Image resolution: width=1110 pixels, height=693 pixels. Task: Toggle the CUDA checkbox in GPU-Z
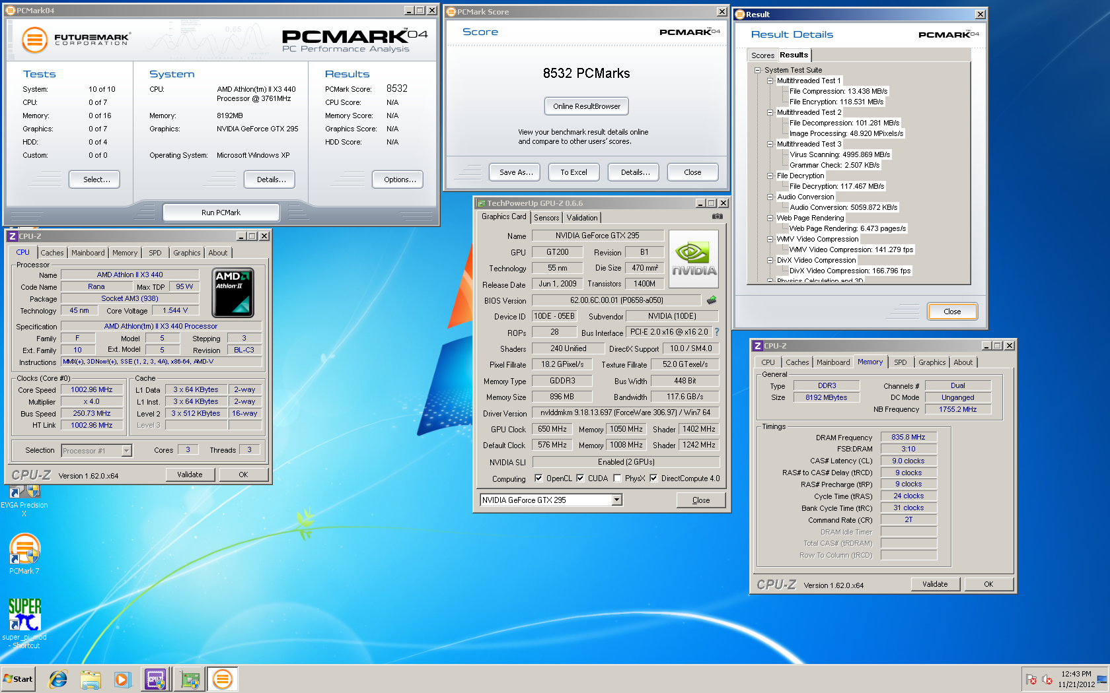point(580,478)
